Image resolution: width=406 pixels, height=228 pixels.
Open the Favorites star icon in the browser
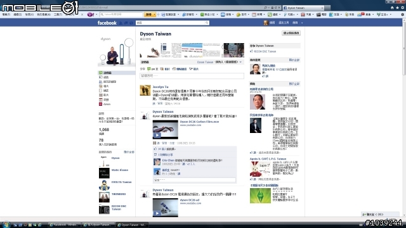(x=397, y=8)
